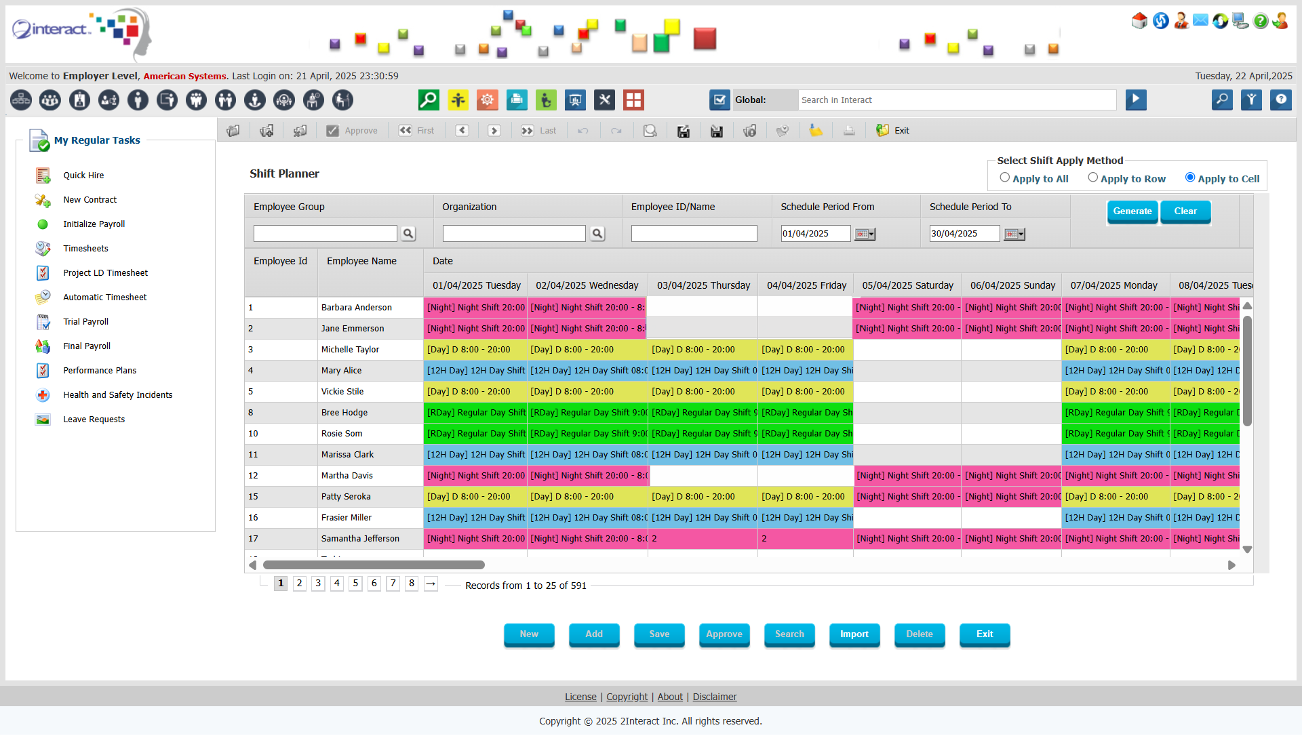Click the green question mark help icon
The height and width of the screenshot is (736, 1302).
[x=1261, y=21]
